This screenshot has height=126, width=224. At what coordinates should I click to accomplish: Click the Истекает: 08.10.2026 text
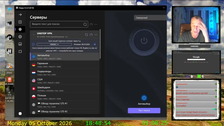[82, 44]
